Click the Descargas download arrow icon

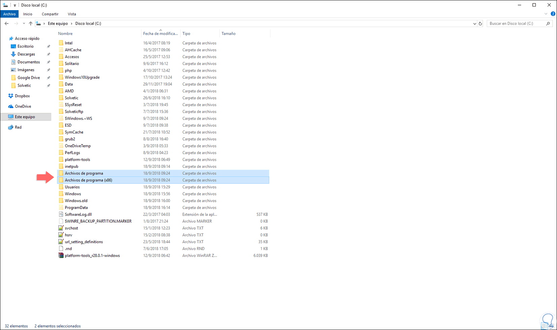(13, 54)
